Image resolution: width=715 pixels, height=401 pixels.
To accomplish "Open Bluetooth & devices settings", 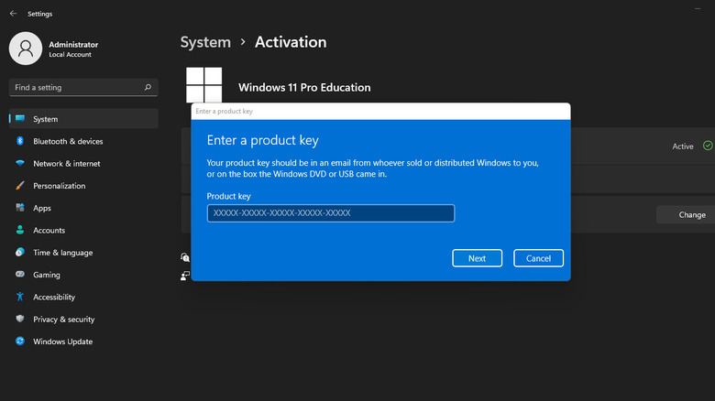I will coord(68,141).
